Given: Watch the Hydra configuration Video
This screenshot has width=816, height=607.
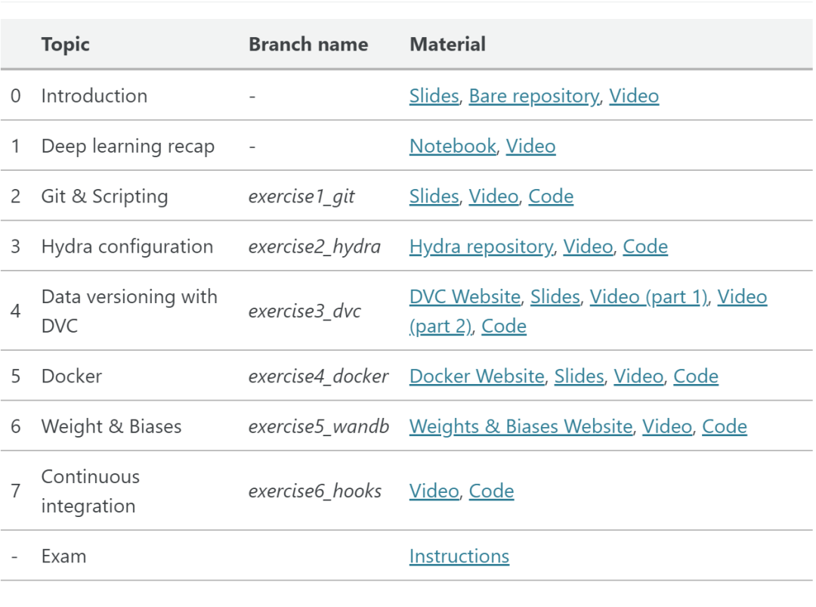Looking at the screenshot, I should point(588,246).
